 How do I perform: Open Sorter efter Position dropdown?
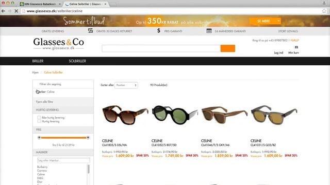click(x=126, y=85)
